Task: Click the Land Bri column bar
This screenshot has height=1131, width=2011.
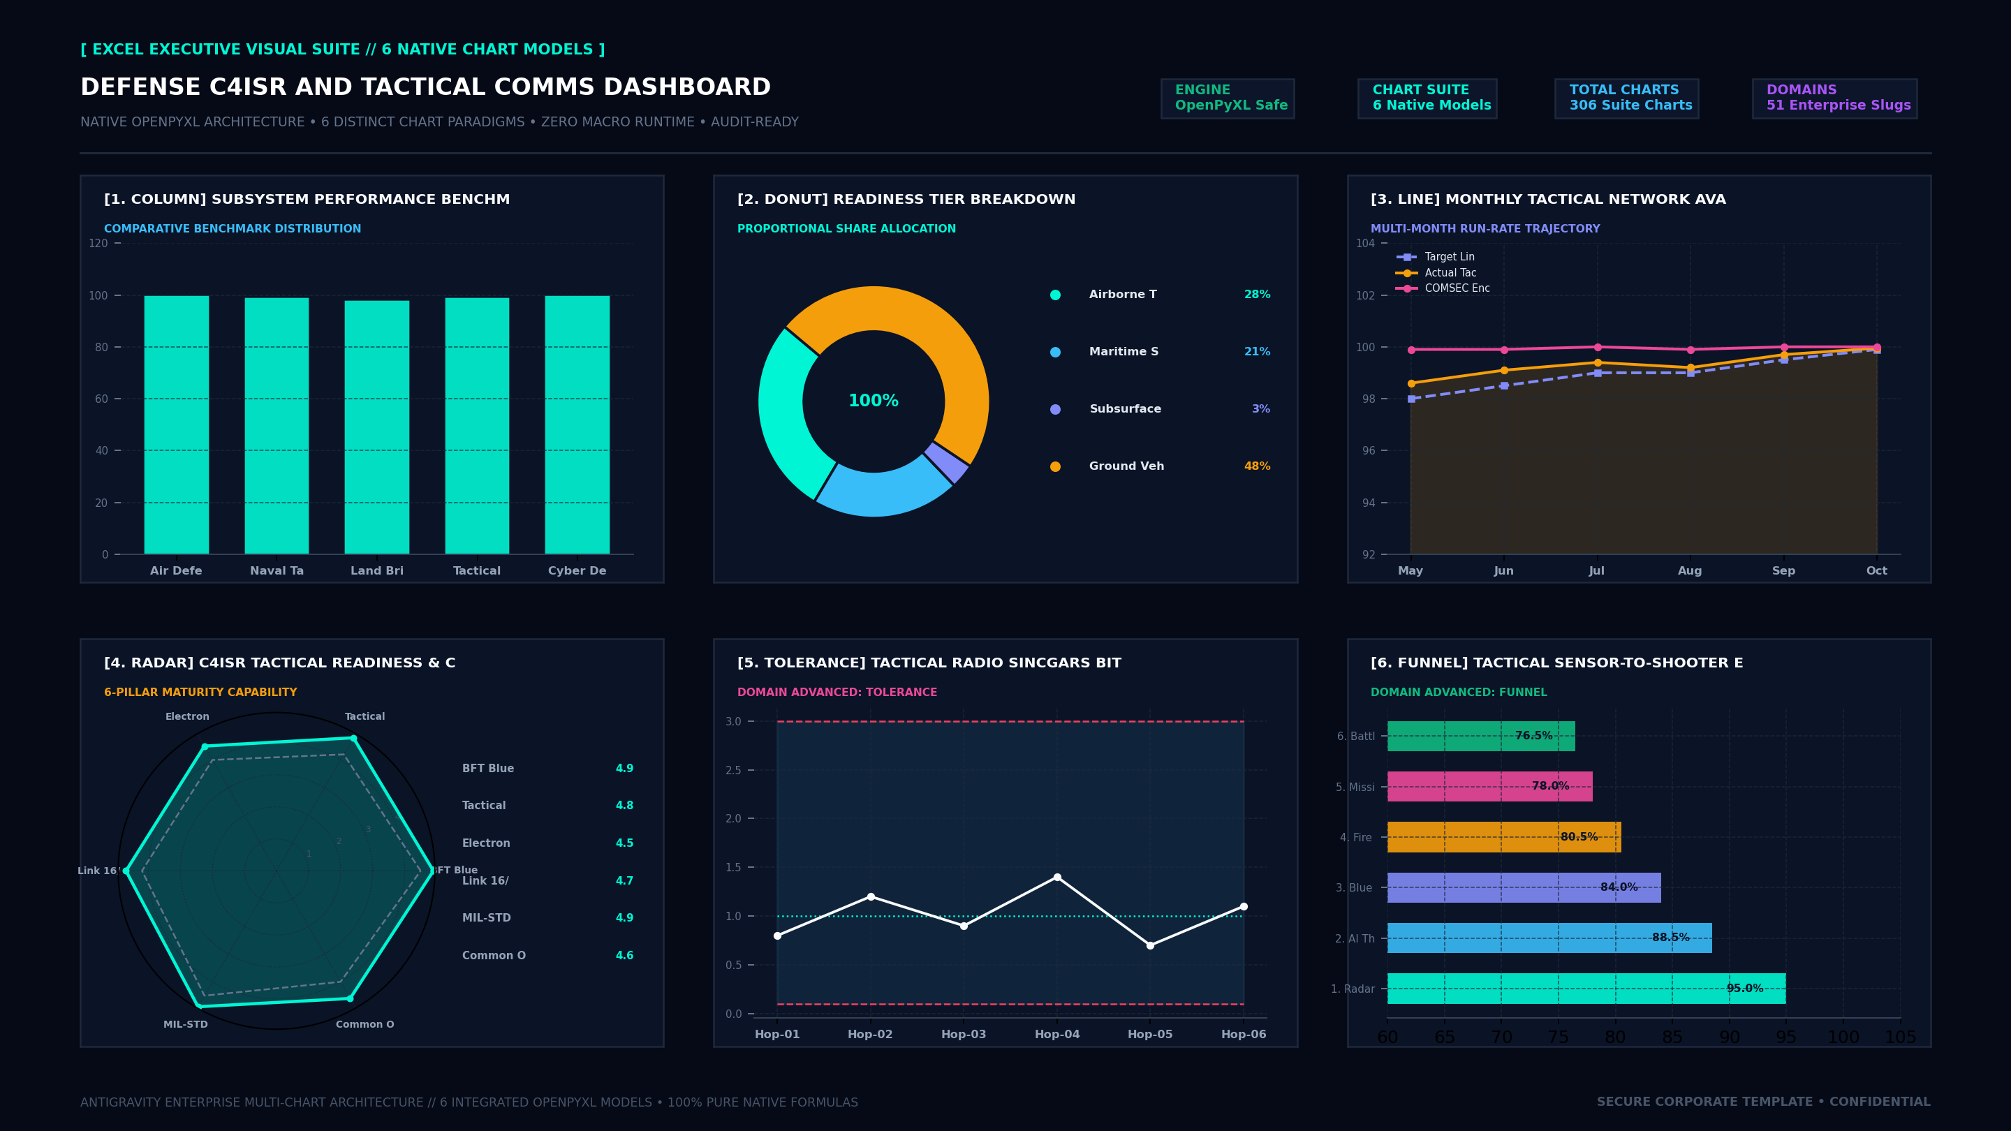Action: [377, 427]
